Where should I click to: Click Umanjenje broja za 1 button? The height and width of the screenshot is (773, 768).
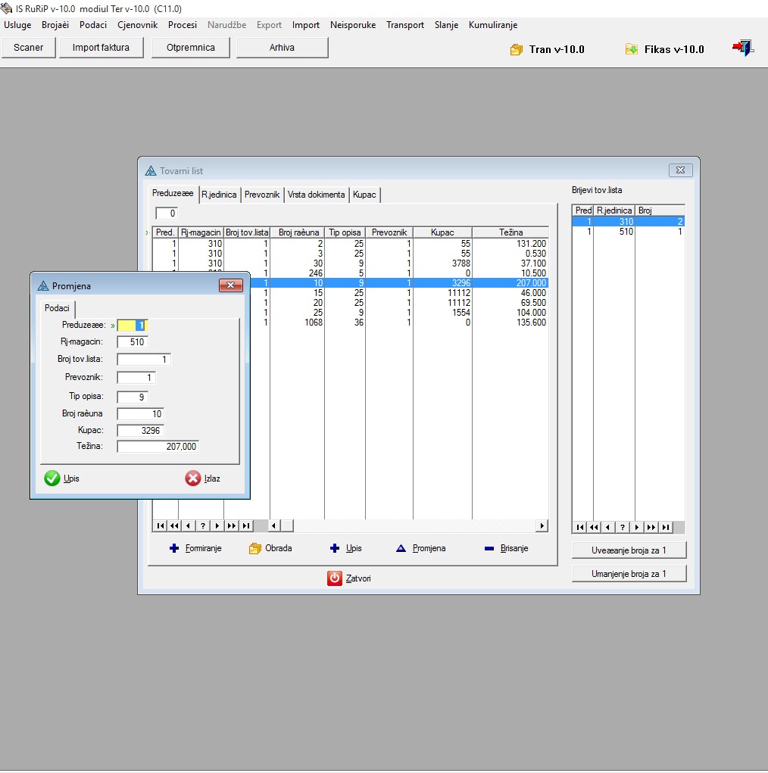(629, 574)
